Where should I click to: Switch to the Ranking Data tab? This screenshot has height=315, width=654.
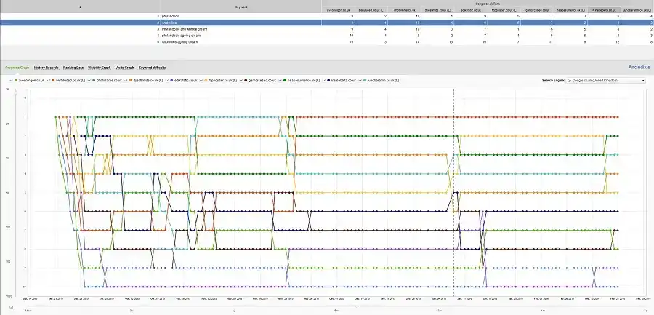73,67
